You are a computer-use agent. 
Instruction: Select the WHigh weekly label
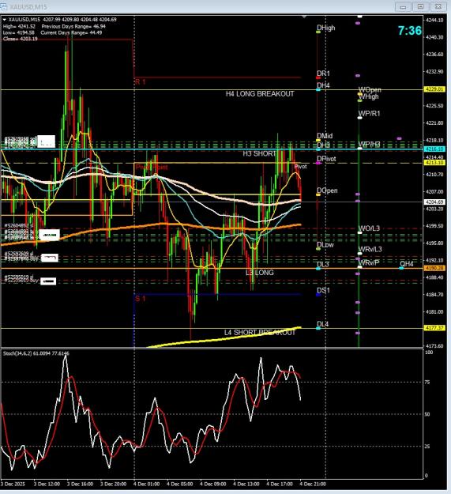click(x=368, y=96)
